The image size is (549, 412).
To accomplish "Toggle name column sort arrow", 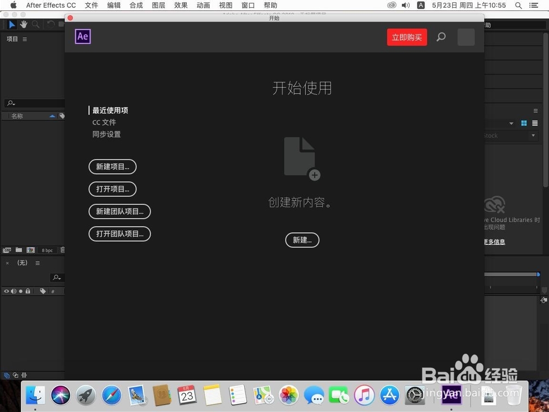I will 52,116.
